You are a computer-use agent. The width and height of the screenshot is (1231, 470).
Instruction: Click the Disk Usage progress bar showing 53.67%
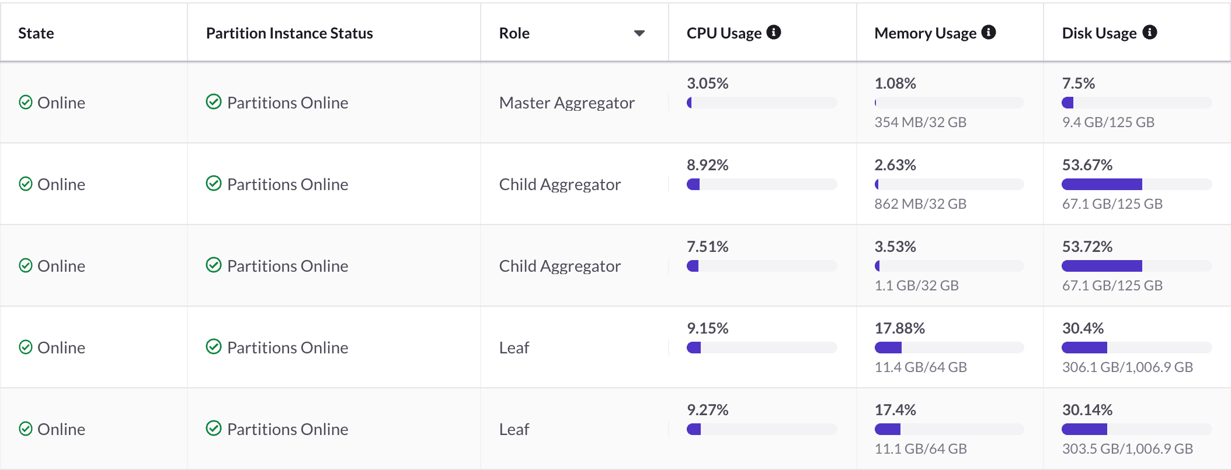coord(1136,185)
